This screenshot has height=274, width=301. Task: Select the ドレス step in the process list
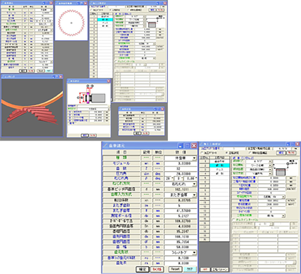point(217,170)
